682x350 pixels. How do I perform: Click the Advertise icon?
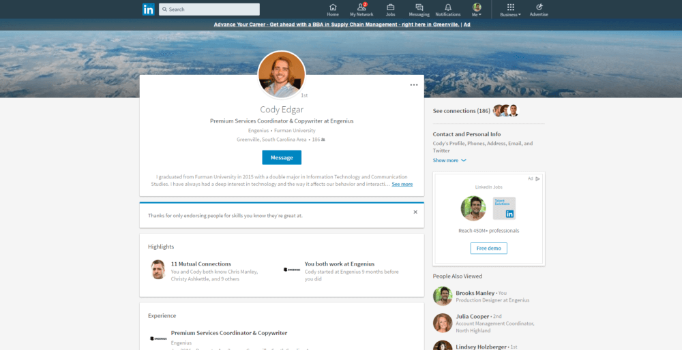click(539, 10)
